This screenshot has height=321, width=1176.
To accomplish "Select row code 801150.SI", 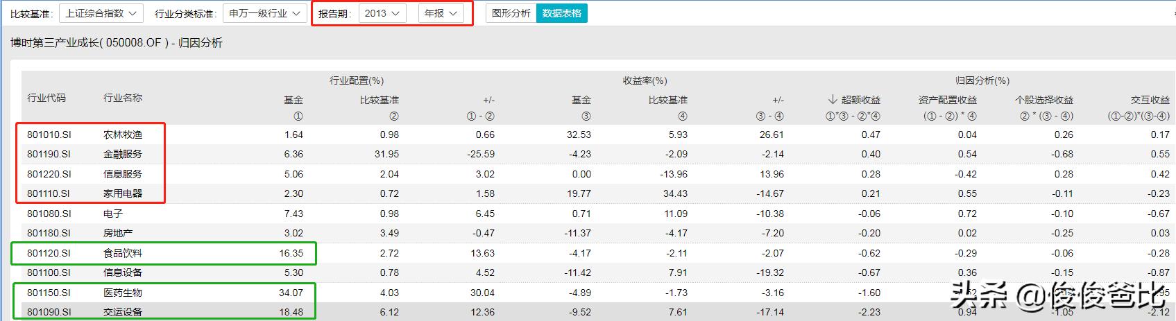I will 49,293.
